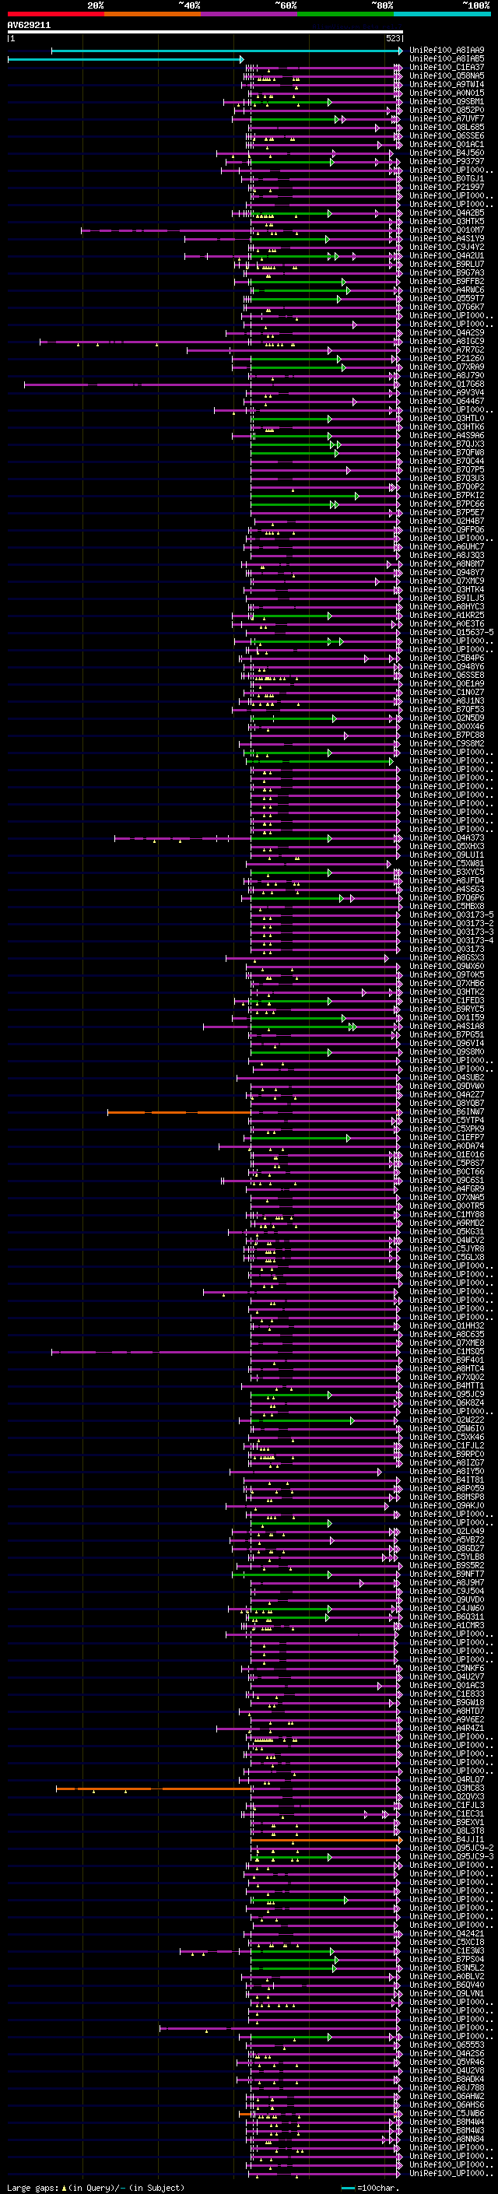
Task: Click the orange alignment bar for UniRef100_B6INW7
Action: click(179, 1112)
